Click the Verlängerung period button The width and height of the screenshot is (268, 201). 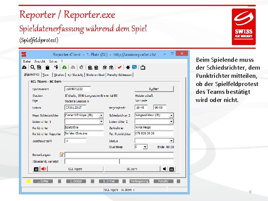[139, 181]
